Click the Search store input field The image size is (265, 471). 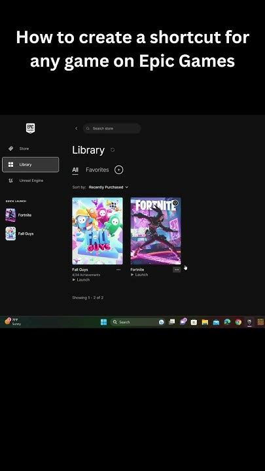point(112,128)
